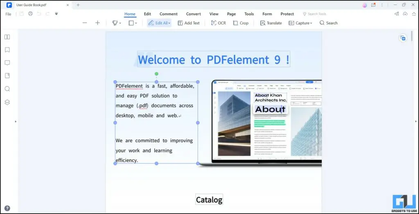This screenshot has width=419, height=214.
Task: Click the word 'efficiency.' in text box
Action: 127,160
